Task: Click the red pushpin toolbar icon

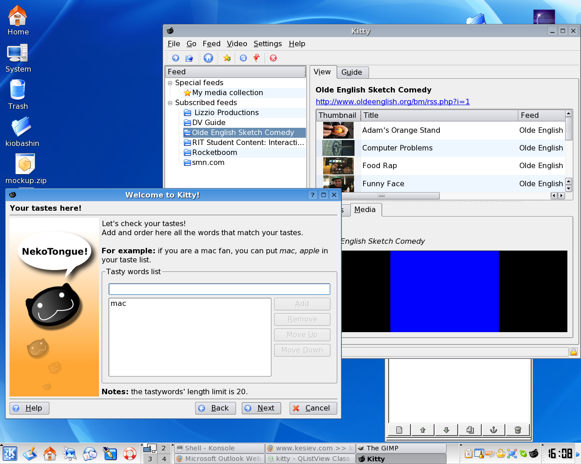Action: 256,58
